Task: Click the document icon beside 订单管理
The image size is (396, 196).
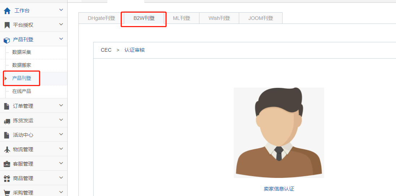Action: pos(7,106)
